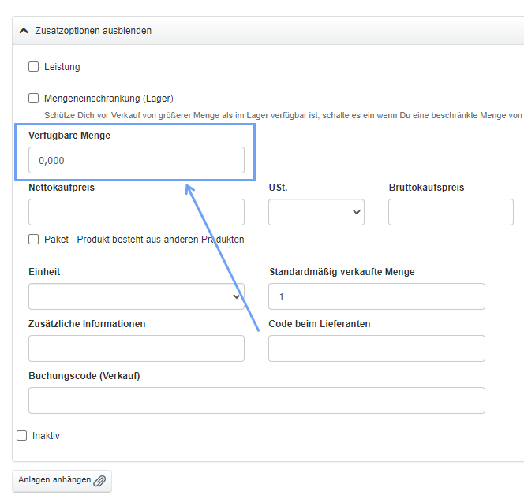
Task: Expand the Einheit unit dropdown
Action: pyautogui.click(x=136, y=296)
